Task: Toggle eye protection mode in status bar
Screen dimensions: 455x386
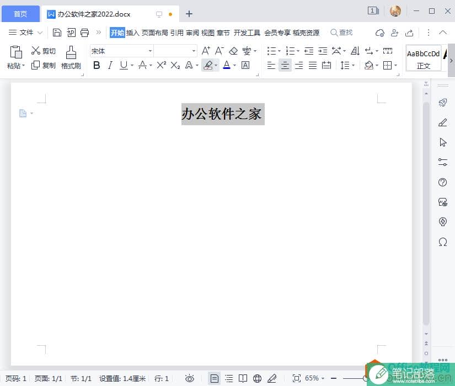Action: (x=190, y=378)
